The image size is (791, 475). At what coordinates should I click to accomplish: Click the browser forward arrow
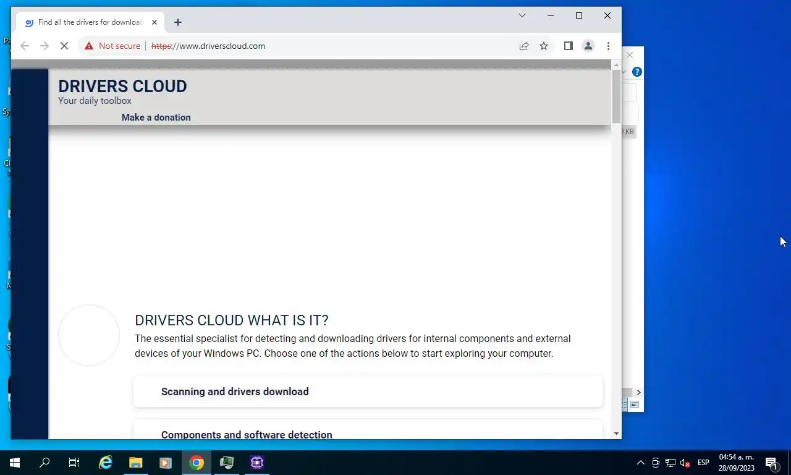[44, 46]
